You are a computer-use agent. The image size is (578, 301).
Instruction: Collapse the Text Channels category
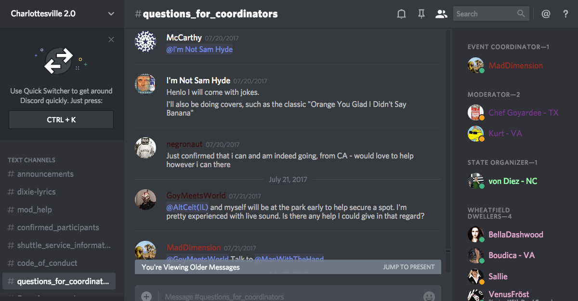click(x=31, y=160)
